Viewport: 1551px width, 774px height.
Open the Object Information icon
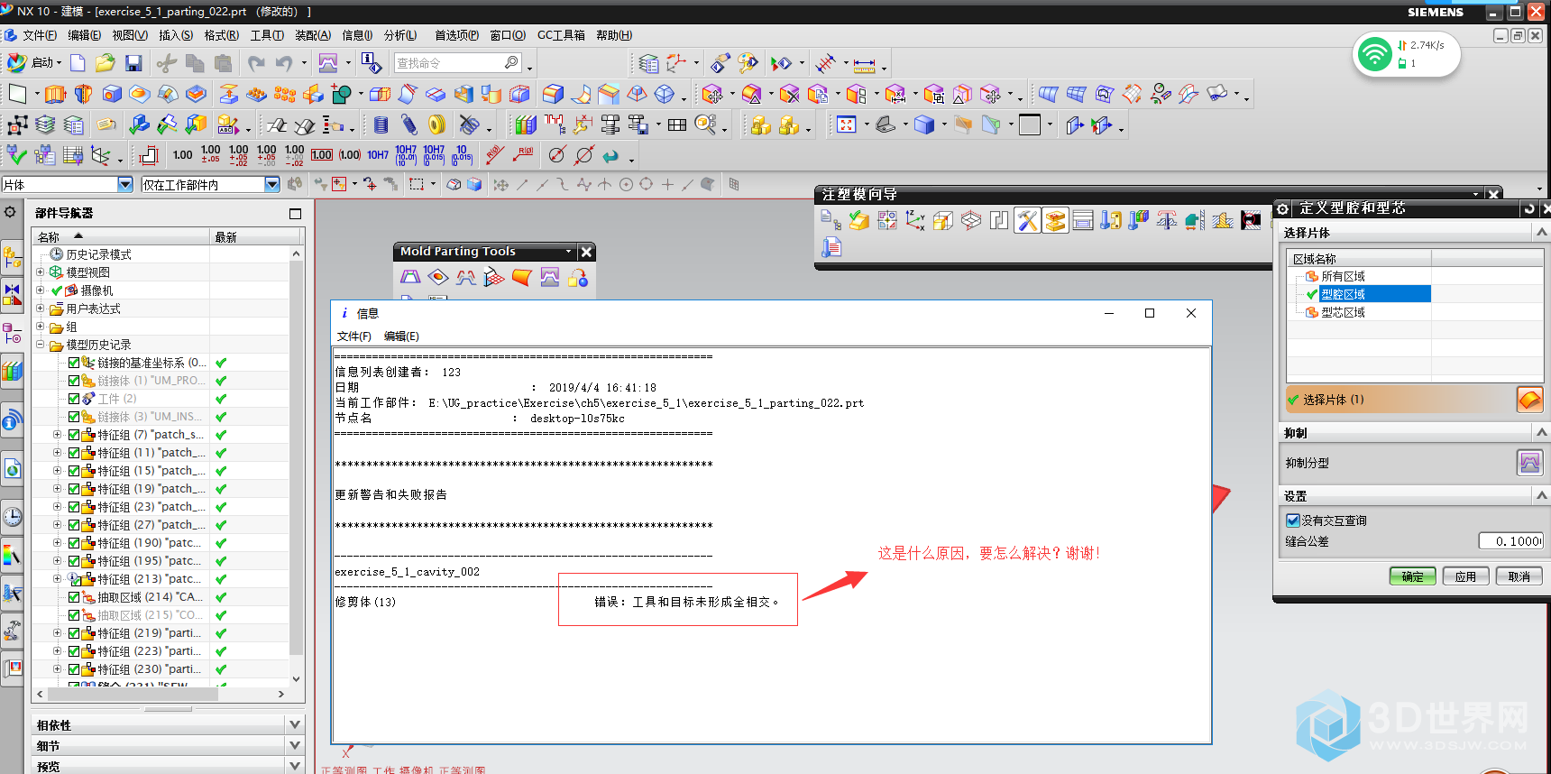click(x=371, y=63)
